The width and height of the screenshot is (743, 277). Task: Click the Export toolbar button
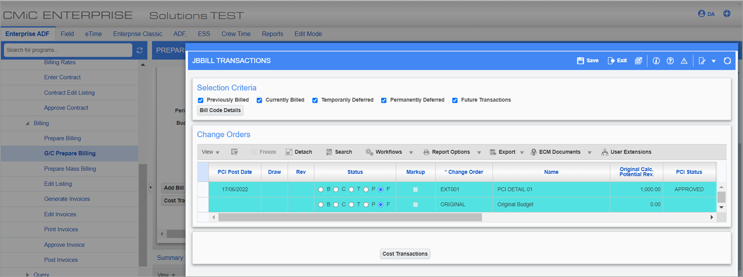502,152
